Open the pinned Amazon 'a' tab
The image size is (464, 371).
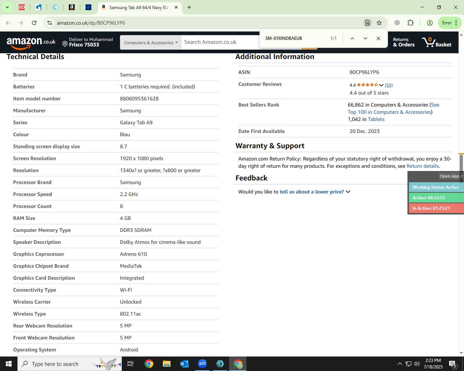(x=72, y=7)
